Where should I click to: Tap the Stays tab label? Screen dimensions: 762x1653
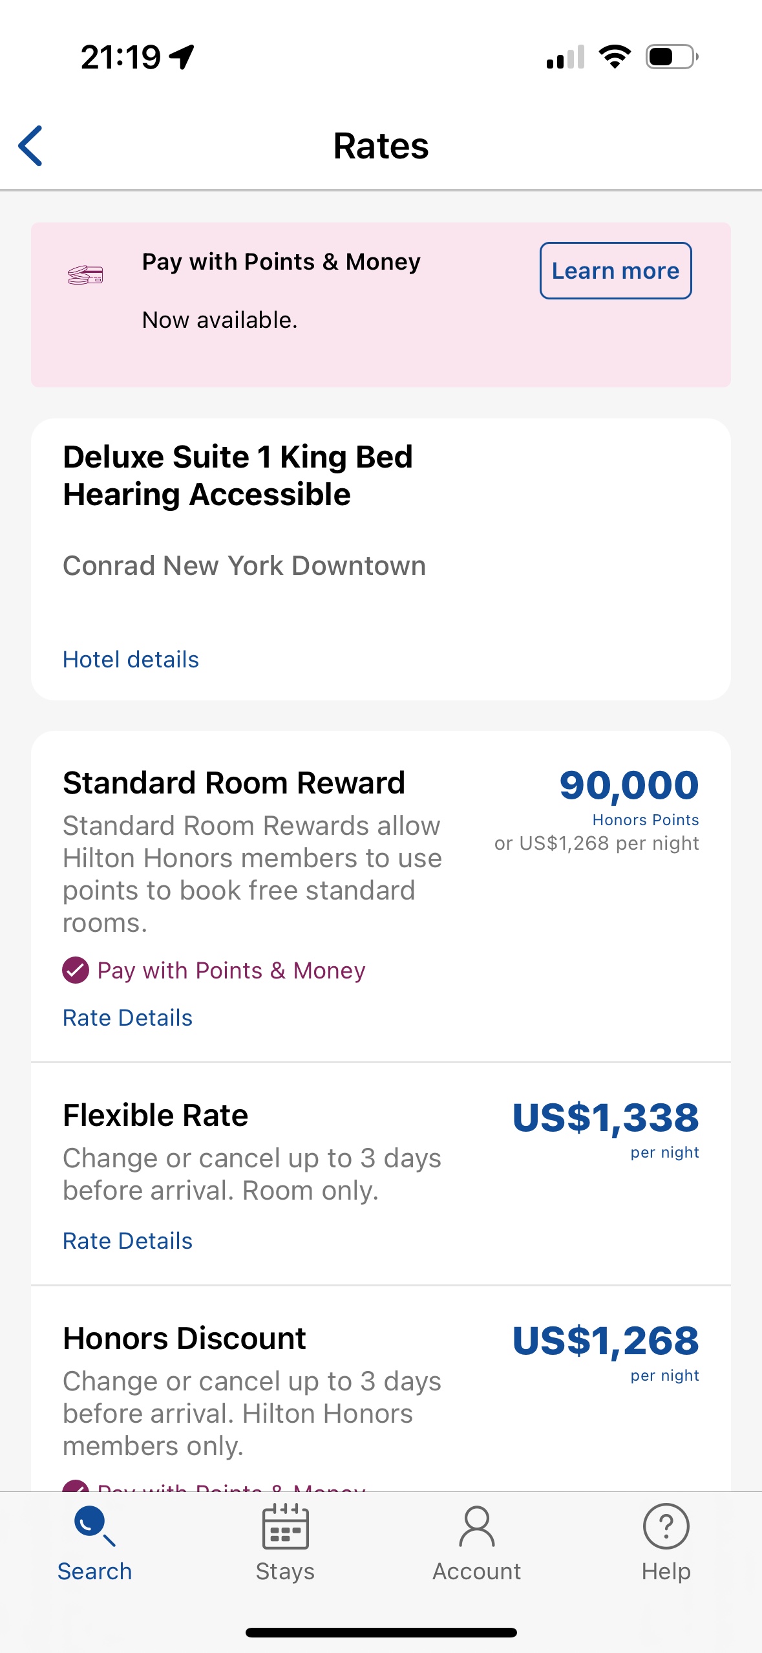(285, 1572)
